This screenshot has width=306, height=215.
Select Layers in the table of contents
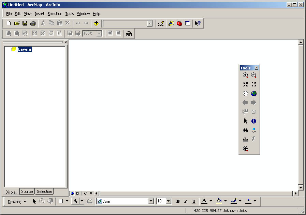click(25, 49)
